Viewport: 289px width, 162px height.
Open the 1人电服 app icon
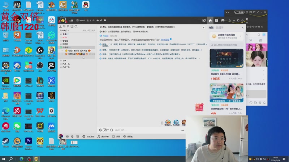[176, 122]
